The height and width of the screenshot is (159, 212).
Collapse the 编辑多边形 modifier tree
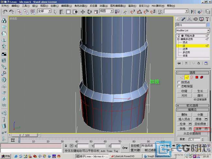click(178, 39)
